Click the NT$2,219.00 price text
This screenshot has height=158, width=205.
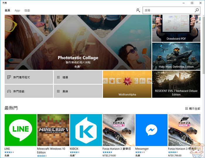coord(109,156)
